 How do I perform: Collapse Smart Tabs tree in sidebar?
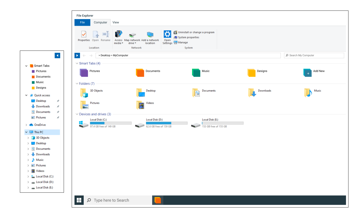click(x=26, y=66)
